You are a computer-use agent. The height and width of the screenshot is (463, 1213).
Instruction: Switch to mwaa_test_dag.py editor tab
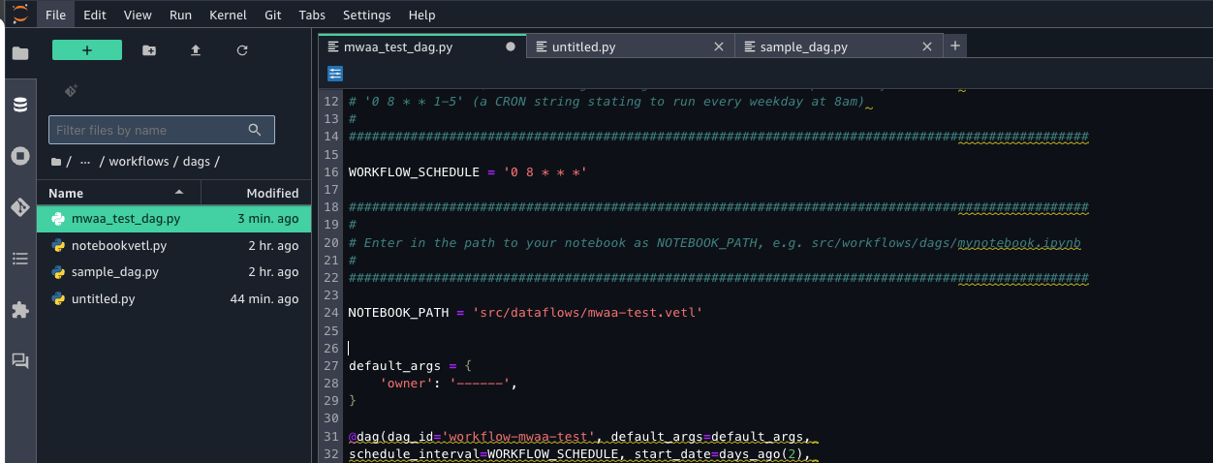pyautogui.click(x=421, y=46)
